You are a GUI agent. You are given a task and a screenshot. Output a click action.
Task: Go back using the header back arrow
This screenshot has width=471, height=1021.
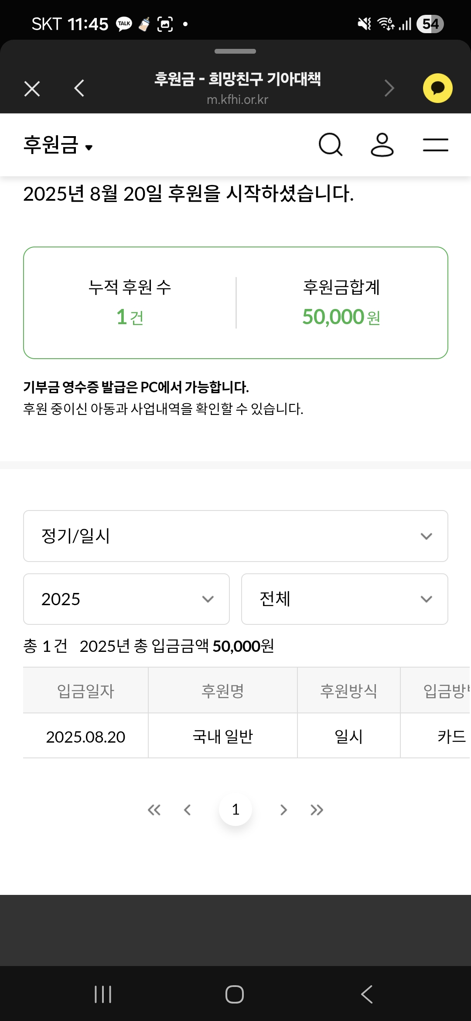point(79,88)
